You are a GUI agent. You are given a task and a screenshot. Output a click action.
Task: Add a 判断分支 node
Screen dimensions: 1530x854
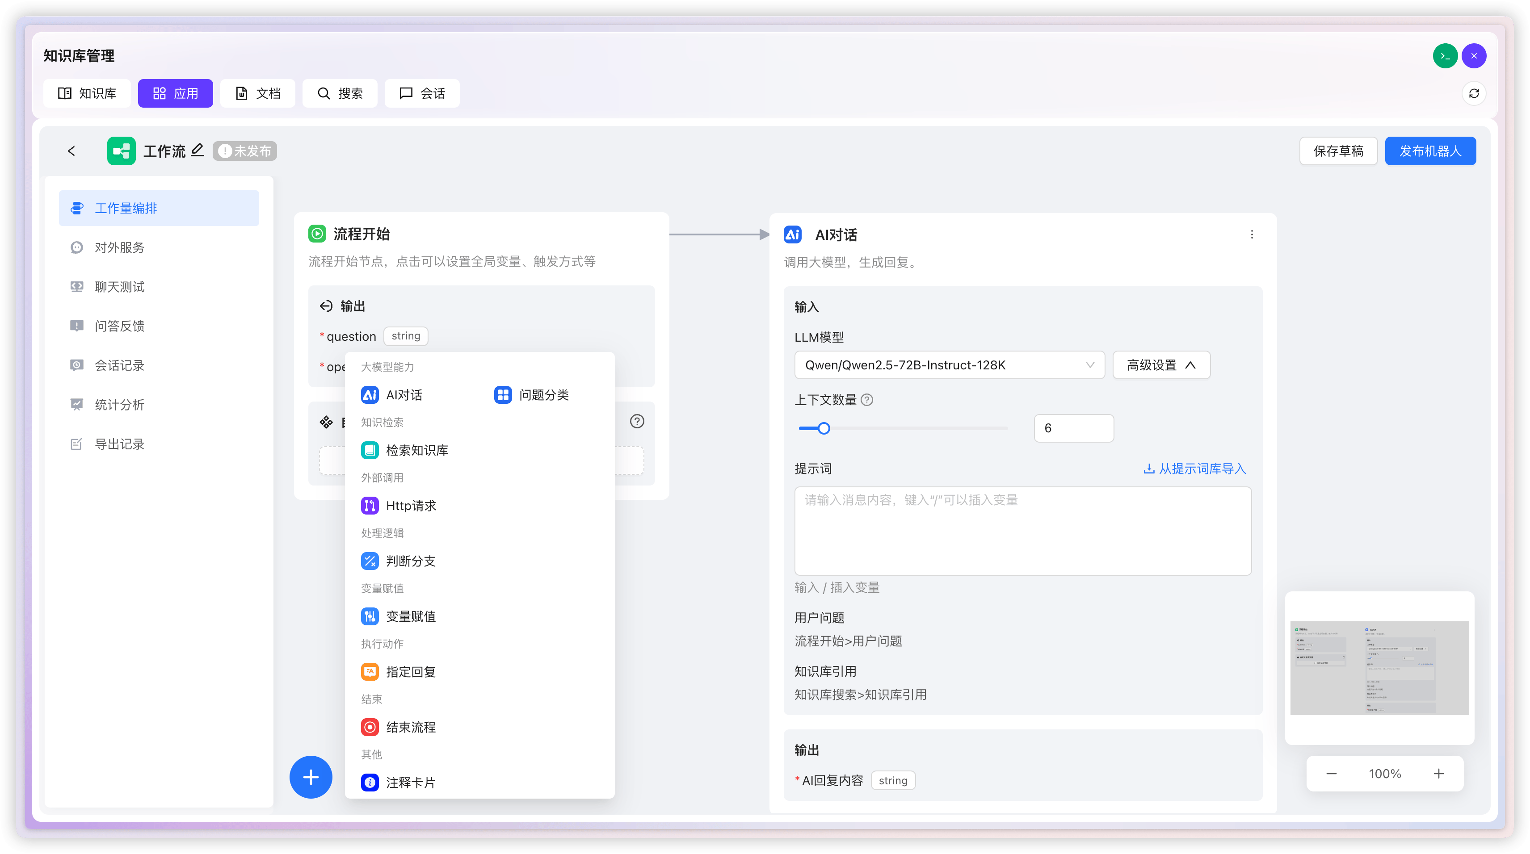tap(399, 561)
